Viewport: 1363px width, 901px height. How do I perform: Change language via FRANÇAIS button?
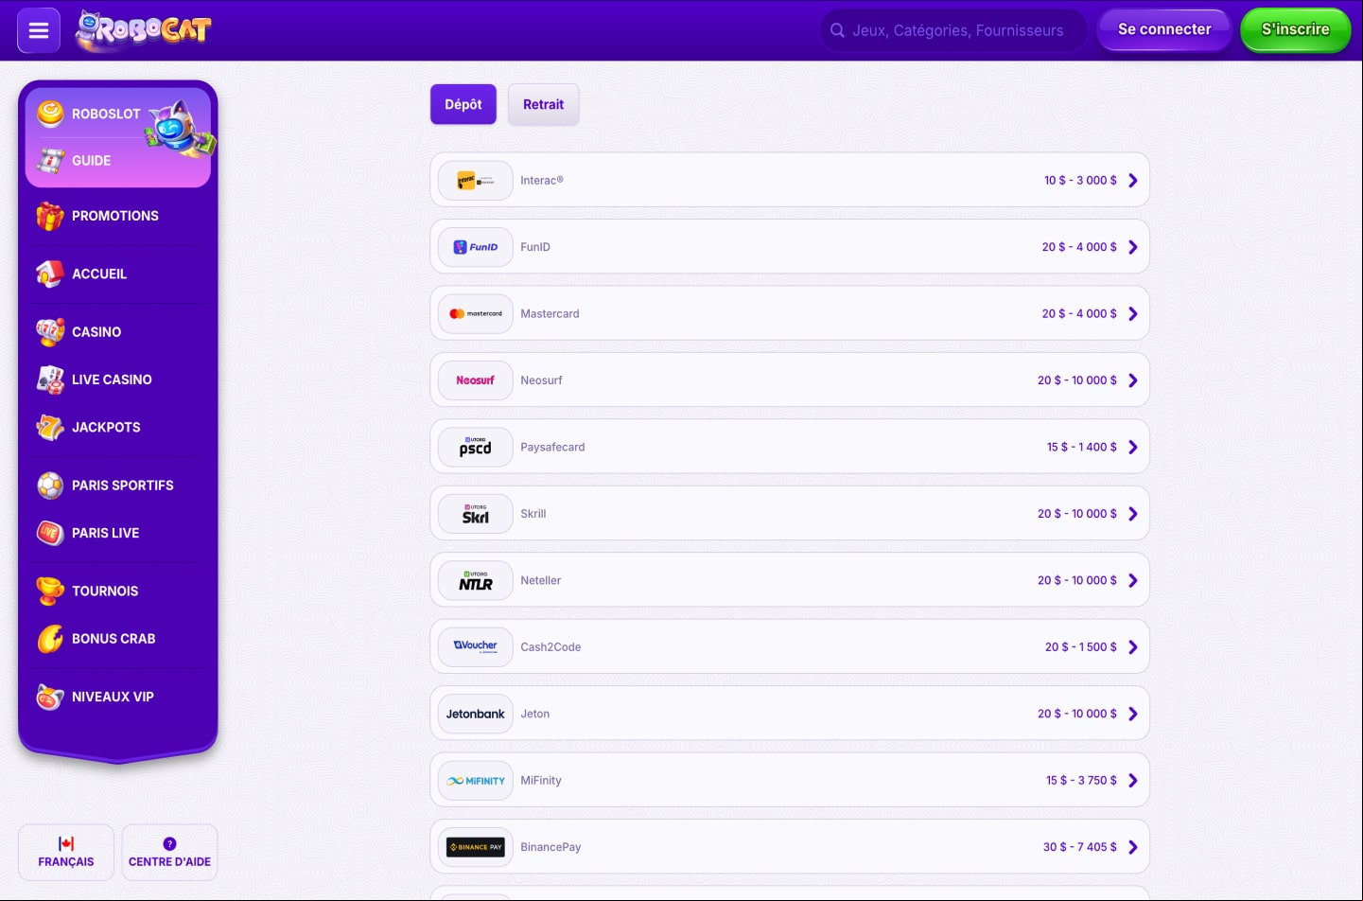(66, 853)
